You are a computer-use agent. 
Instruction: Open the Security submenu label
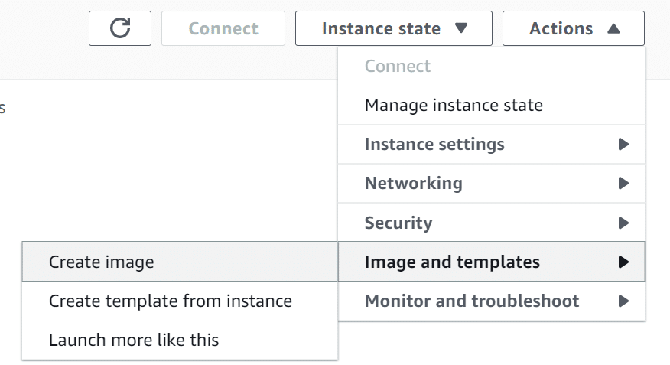pos(398,223)
